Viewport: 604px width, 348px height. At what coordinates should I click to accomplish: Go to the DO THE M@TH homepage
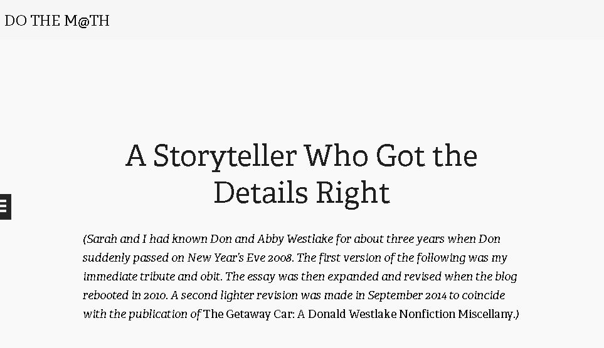click(x=57, y=21)
